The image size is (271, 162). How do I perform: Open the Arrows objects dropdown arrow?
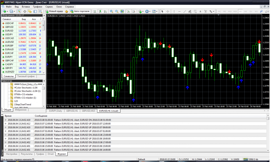click(x=214, y=11)
